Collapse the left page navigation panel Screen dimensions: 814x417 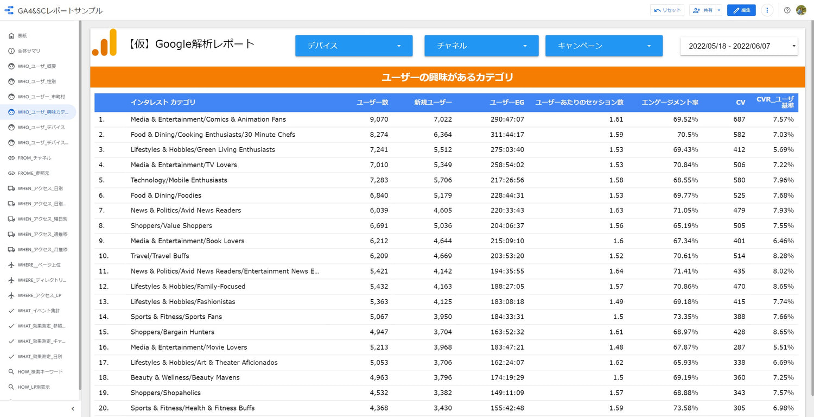pos(73,409)
